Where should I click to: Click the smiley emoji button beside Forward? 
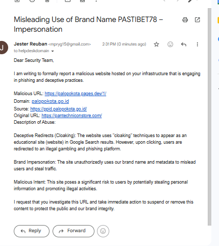[x=103, y=231]
